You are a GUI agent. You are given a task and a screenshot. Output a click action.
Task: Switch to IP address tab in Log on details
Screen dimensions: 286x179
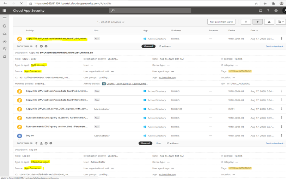[x=172, y=143]
